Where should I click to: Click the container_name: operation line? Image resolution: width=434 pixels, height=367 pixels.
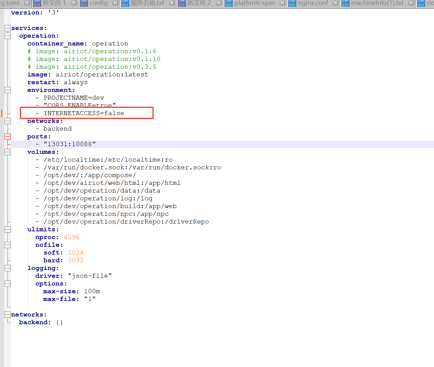[x=78, y=43]
